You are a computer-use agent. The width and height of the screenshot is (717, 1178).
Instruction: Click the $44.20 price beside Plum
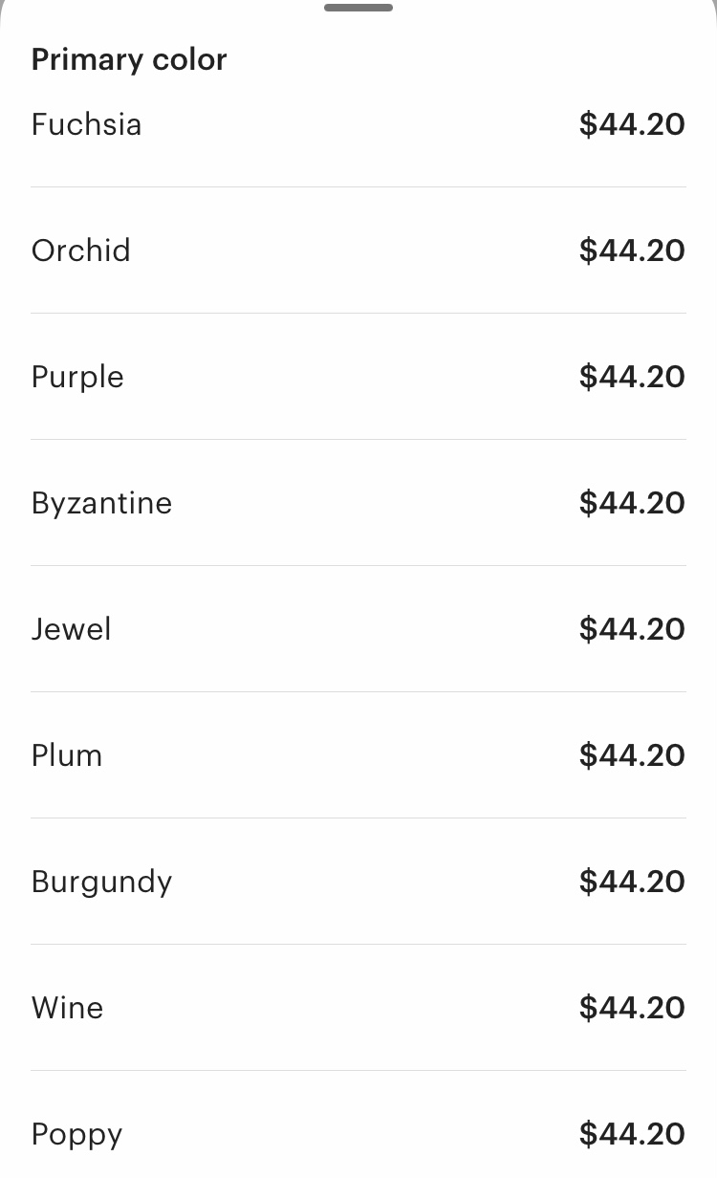[x=632, y=755]
